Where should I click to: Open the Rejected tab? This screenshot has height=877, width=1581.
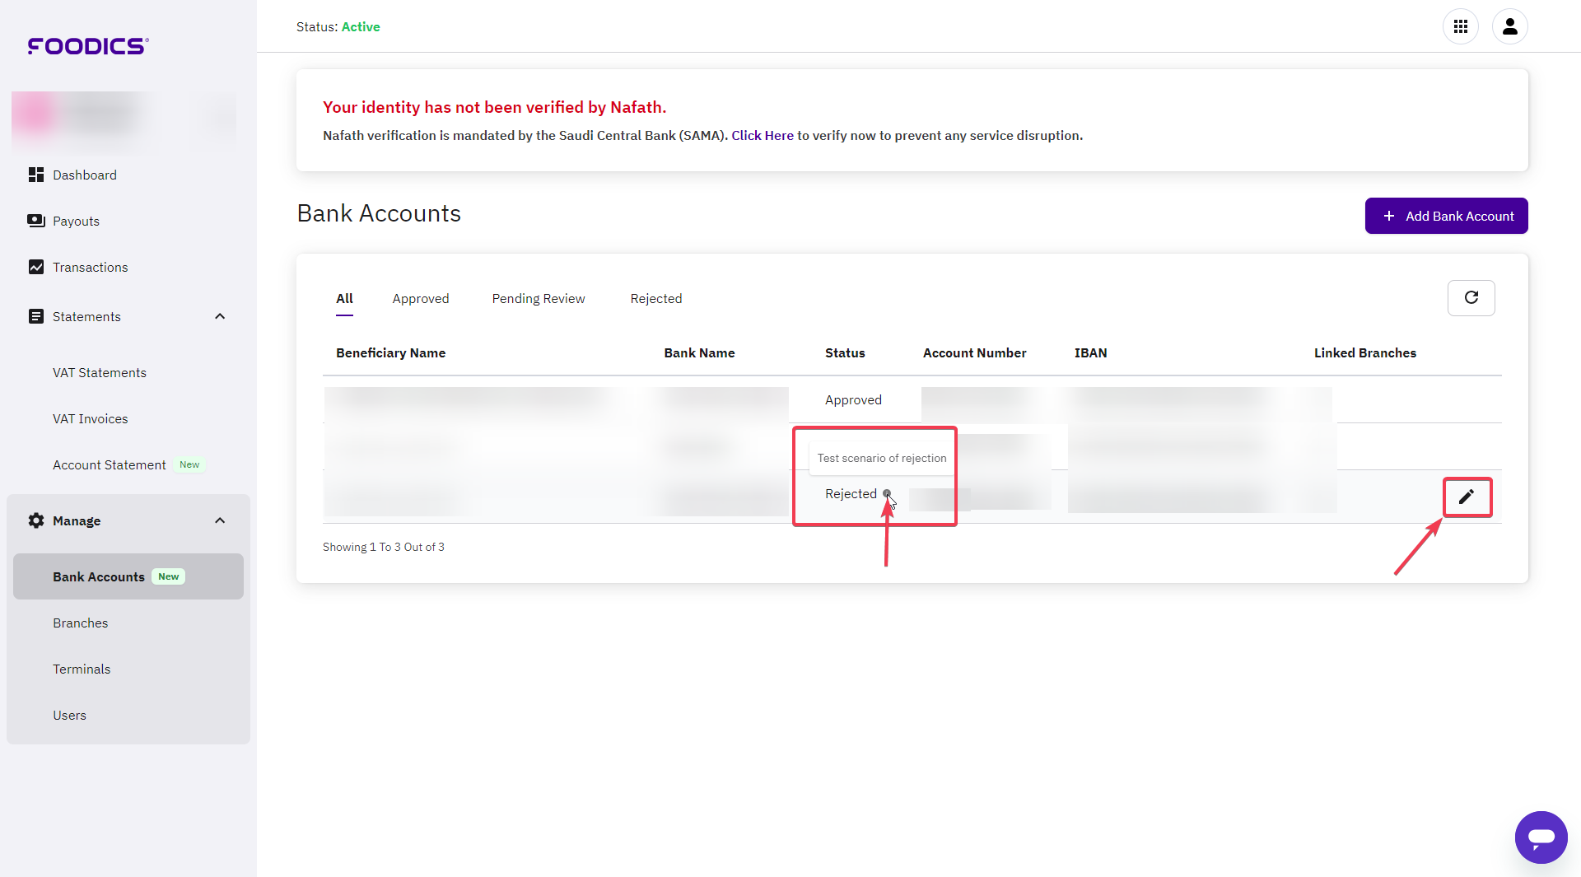[x=655, y=298]
